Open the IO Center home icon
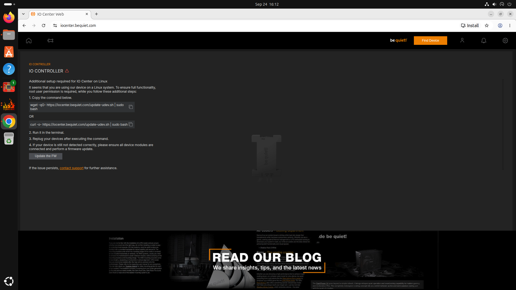The width and height of the screenshot is (516, 290). [29, 41]
